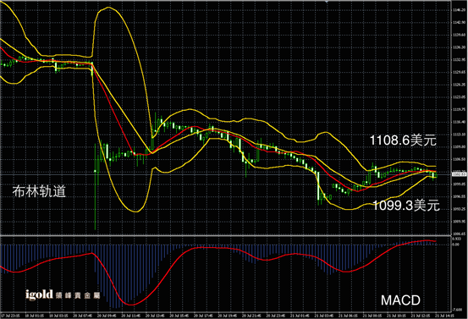Image resolution: width=468 pixels, height=319 pixels.
Task: Click the 0.00 MACD zero level label
Action: coord(456,245)
